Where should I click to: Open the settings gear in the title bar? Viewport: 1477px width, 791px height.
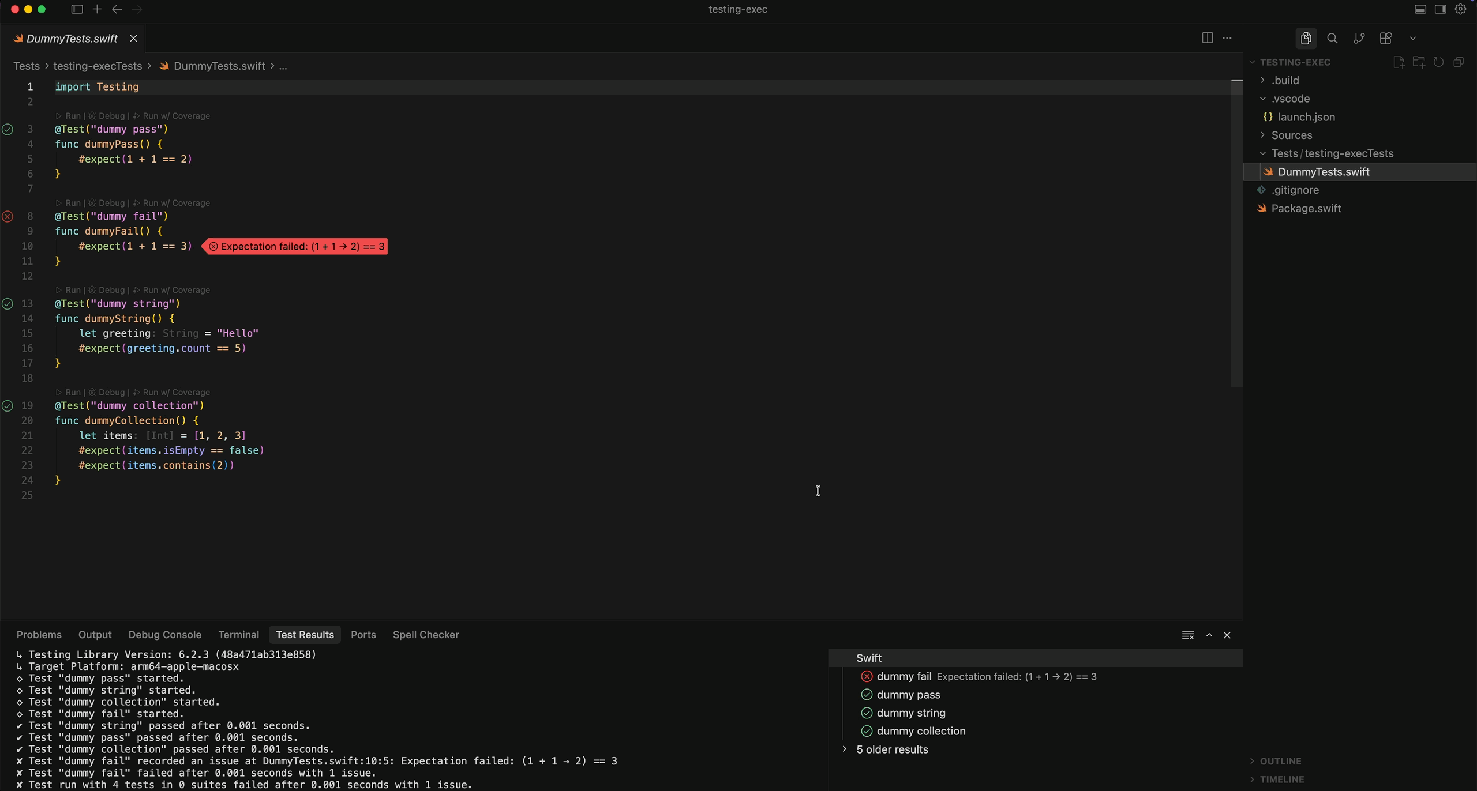[x=1461, y=9]
